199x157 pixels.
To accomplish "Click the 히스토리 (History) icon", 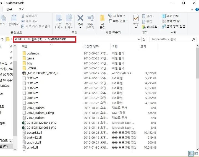I will [x=144, y=27].
